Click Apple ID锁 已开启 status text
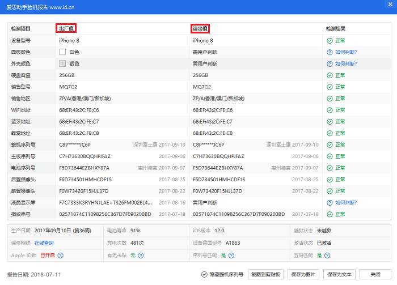 point(48,256)
